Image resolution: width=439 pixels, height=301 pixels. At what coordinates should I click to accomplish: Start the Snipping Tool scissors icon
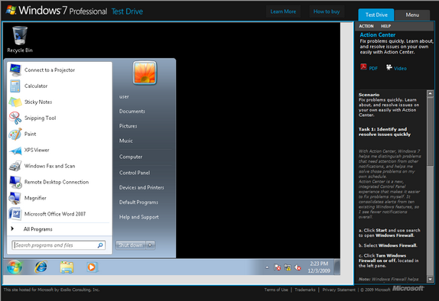[x=15, y=118]
